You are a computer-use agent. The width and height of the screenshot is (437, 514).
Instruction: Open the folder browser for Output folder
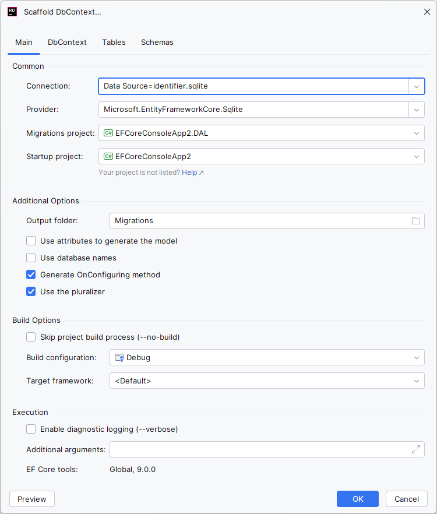[416, 221]
